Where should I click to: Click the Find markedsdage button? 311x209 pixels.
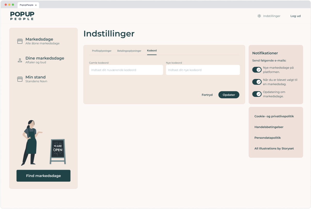(43, 175)
